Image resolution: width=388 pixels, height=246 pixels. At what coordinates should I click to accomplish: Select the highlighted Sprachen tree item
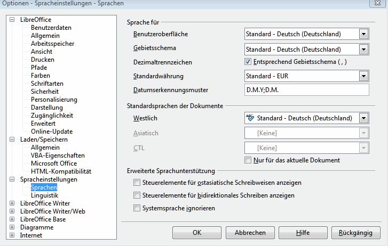tap(44, 187)
